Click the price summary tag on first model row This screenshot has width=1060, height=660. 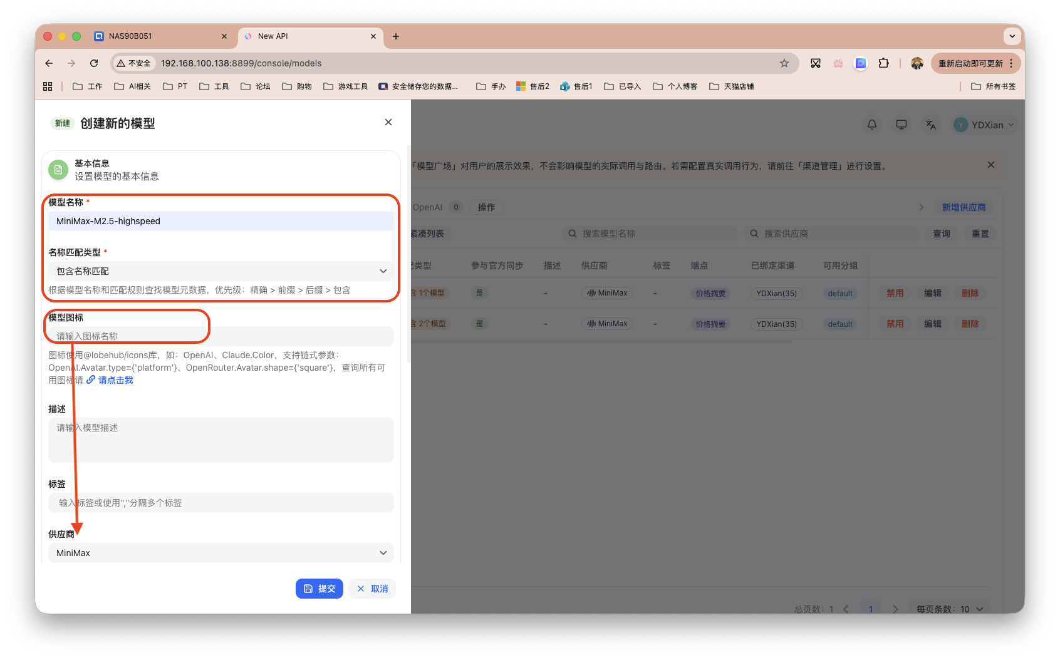pyautogui.click(x=710, y=292)
